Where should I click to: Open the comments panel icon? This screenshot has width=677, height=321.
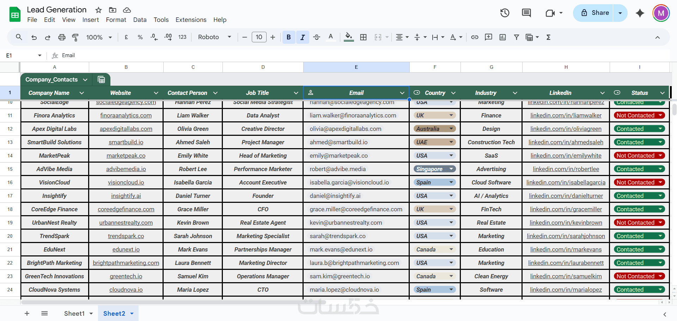tap(526, 13)
